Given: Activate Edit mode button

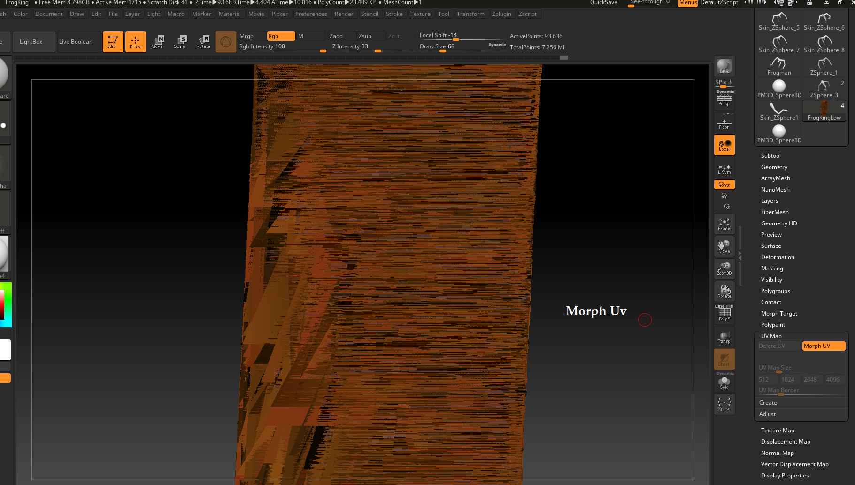Looking at the screenshot, I should point(113,42).
